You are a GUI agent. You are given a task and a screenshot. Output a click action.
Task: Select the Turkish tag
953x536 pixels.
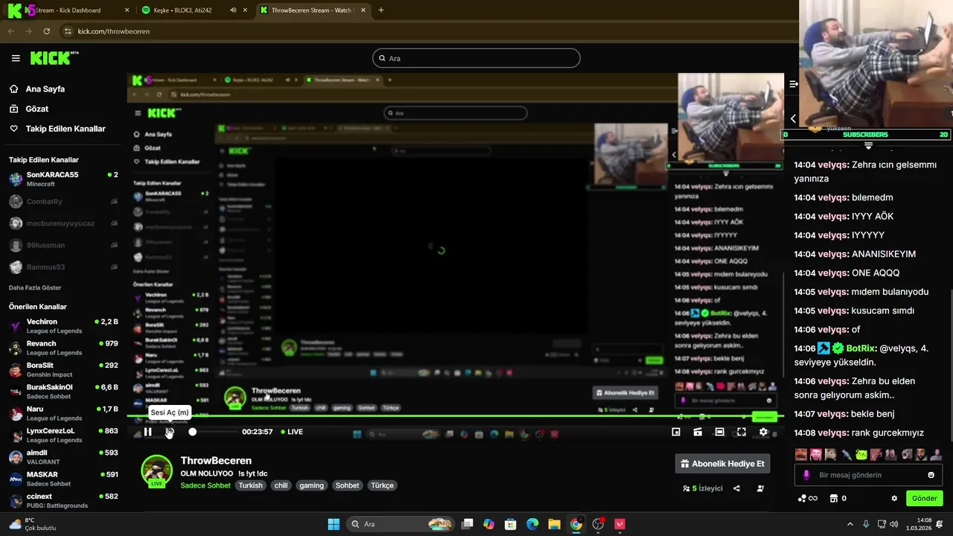(x=251, y=485)
